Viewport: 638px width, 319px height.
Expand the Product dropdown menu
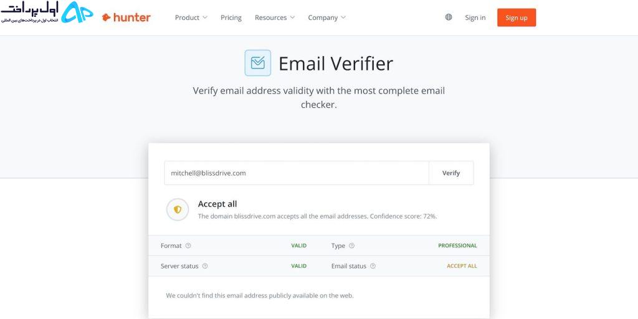pyautogui.click(x=191, y=17)
